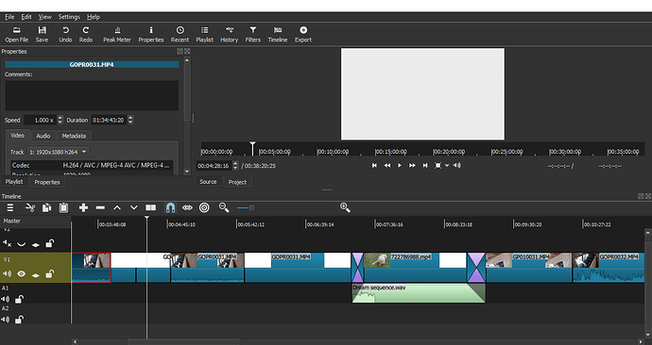Screen dimensions: 652x345
Task: Open the Filters panel
Action: click(x=253, y=35)
